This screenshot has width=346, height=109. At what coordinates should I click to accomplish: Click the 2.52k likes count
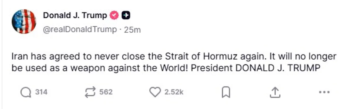(x=174, y=92)
